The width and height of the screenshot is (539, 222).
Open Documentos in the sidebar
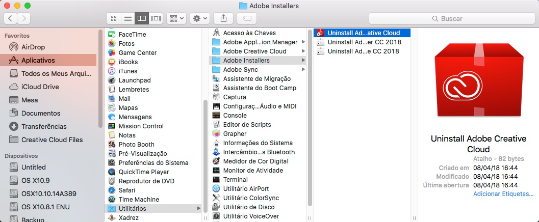(48, 113)
